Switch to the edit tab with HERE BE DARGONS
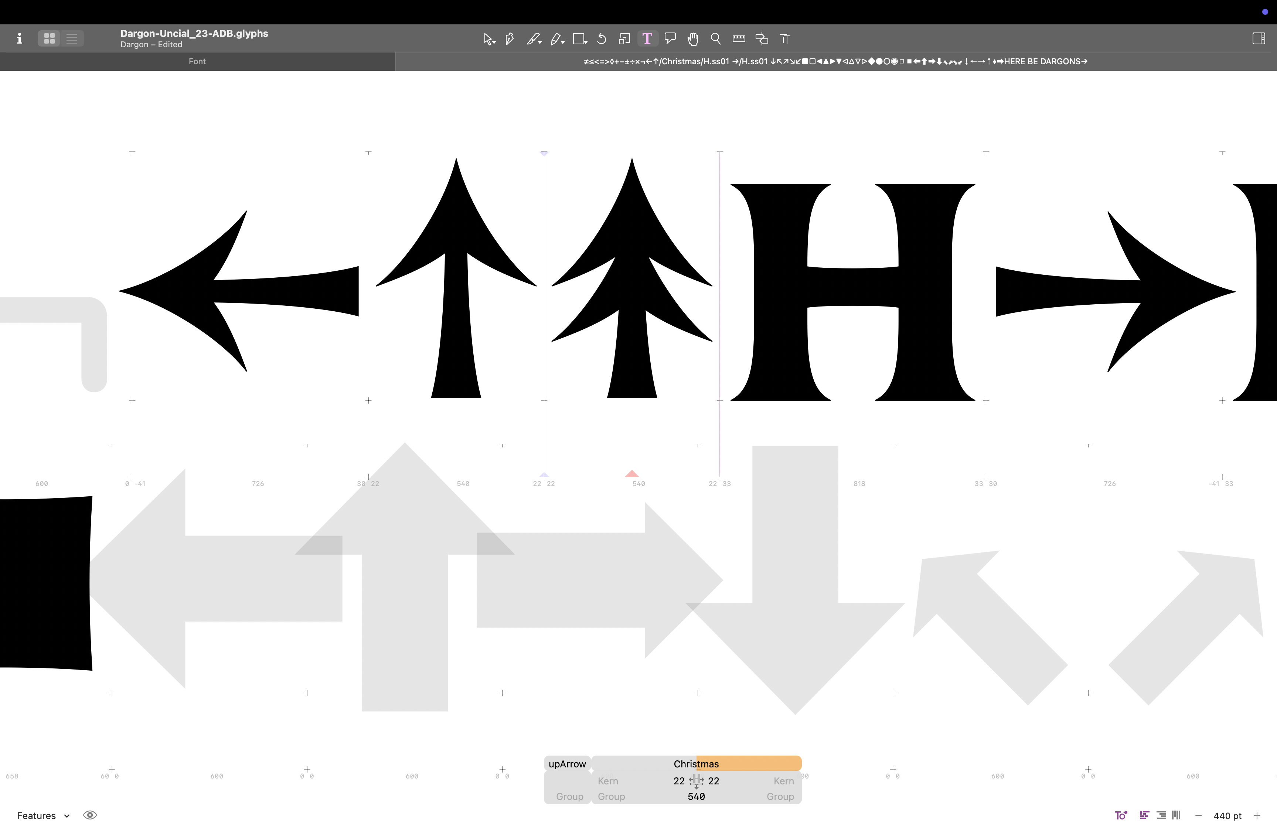The image size is (1277, 825). [x=835, y=62]
